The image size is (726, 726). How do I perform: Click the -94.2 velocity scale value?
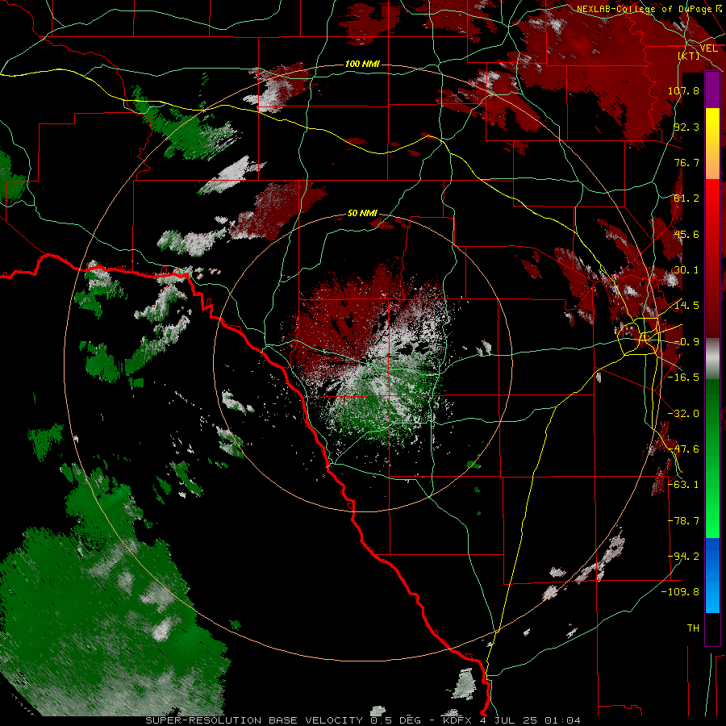(683, 557)
